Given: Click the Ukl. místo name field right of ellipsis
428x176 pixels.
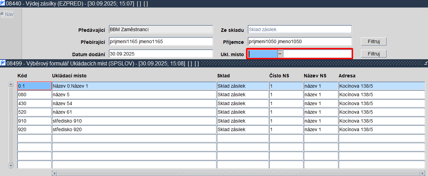Looking at the screenshot, I should pos(317,54).
